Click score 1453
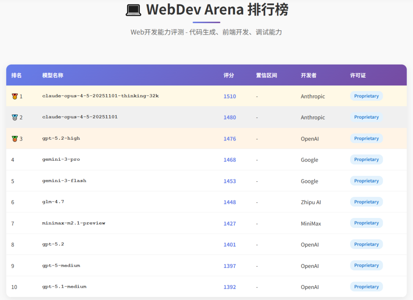The height and width of the screenshot is (300, 413). (x=230, y=181)
